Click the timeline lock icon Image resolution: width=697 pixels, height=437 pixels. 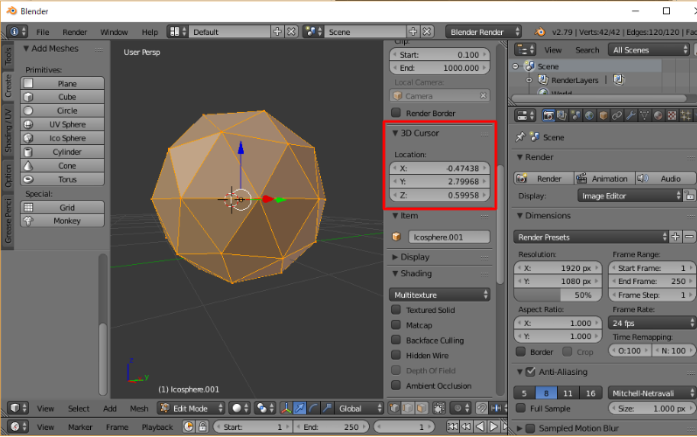[203, 427]
